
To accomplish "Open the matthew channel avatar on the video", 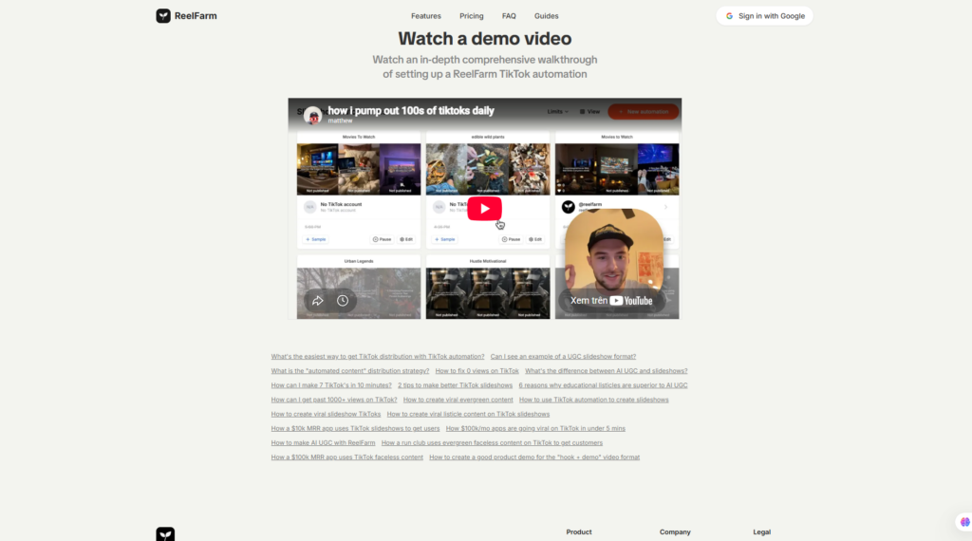I will point(313,115).
